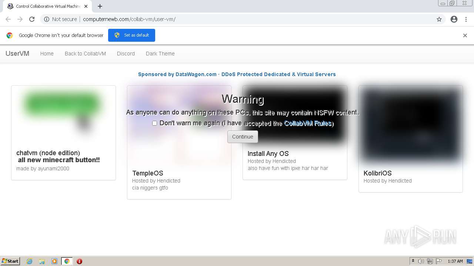Open Action Center flag icon
This screenshot has height=266, width=474.
click(439, 261)
